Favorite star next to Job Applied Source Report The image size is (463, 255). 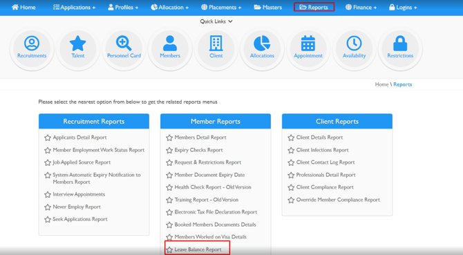coord(48,162)
